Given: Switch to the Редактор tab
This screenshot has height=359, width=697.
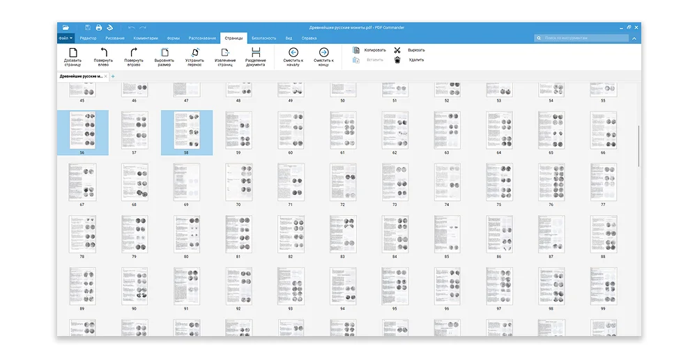Looking at the screenshot, I should [88, 38].
